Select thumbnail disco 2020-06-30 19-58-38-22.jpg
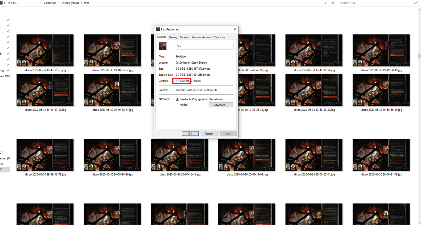 pos(314,90)
